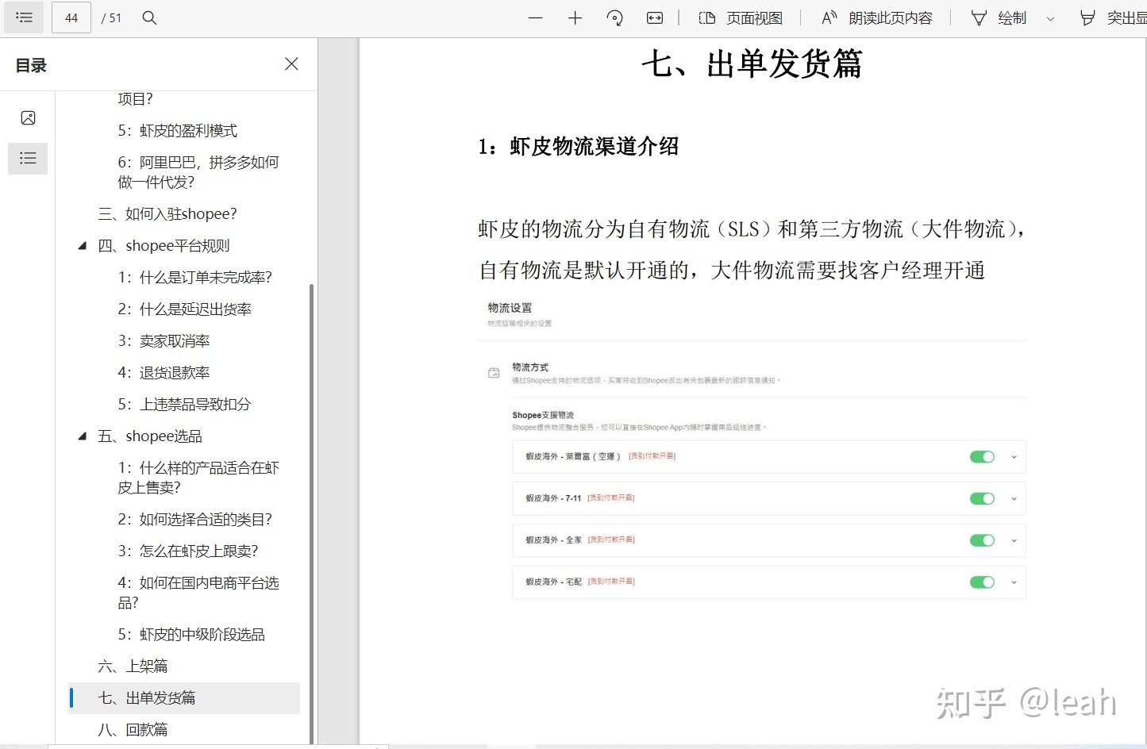Expand the 全家 logistics row chevron
The height and width of the screenshot is (749, 1147).
pos(1014,540)
